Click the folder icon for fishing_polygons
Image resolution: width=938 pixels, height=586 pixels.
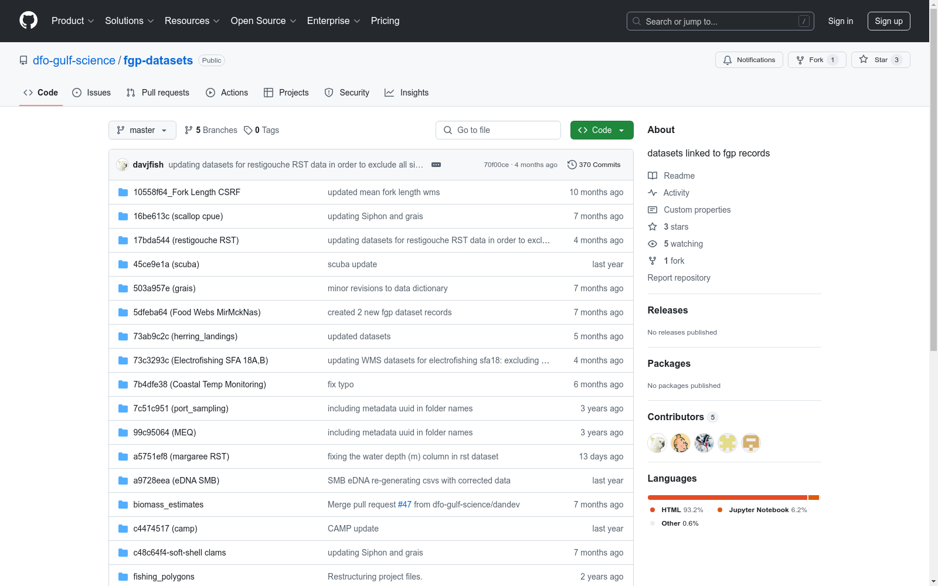(x=123, y=577)
